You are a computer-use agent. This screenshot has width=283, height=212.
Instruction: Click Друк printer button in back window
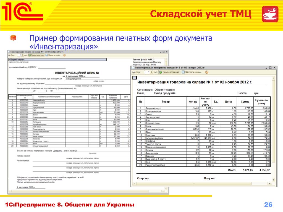12,55
